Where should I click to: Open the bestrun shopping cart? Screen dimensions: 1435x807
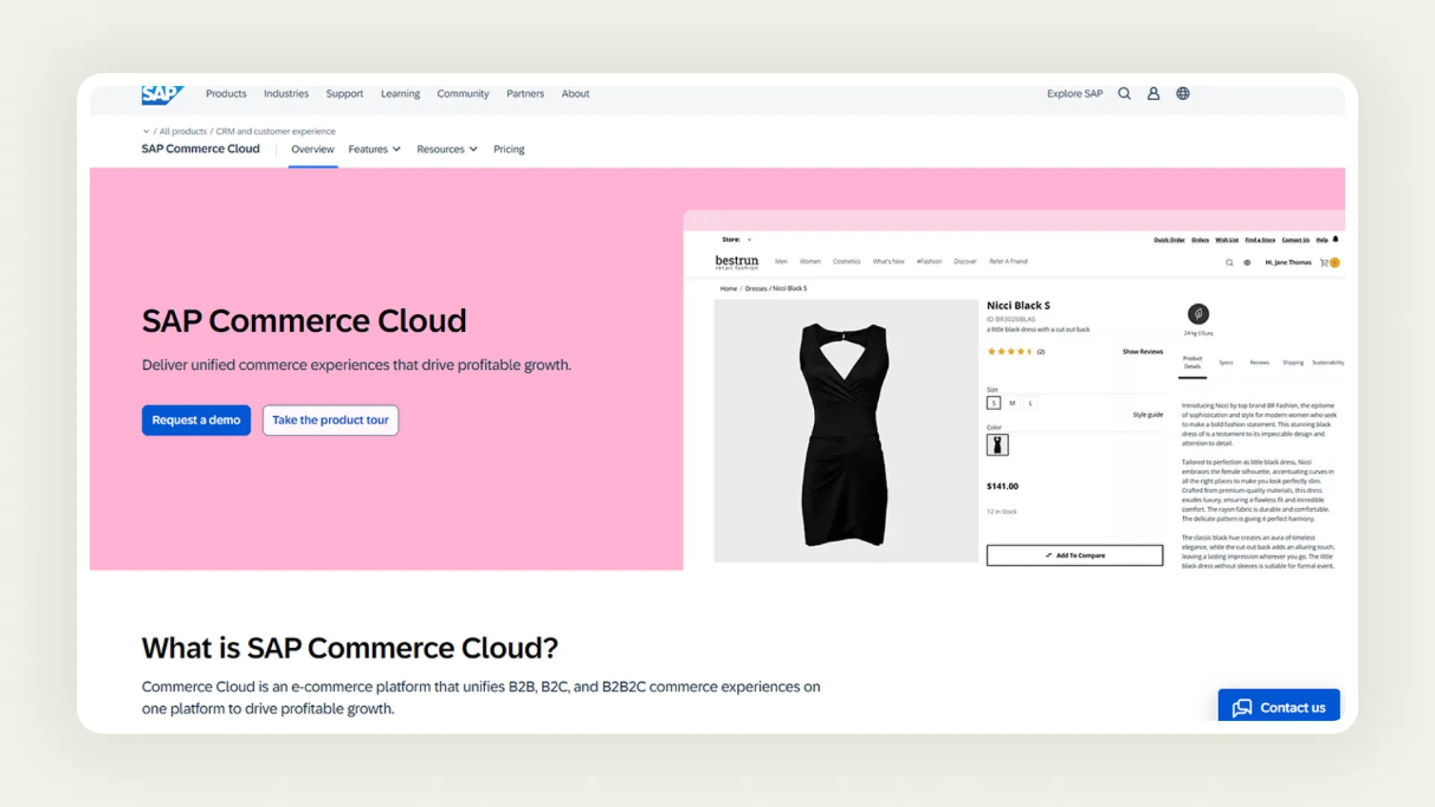pyautogui.click(x=1326, y=262)
